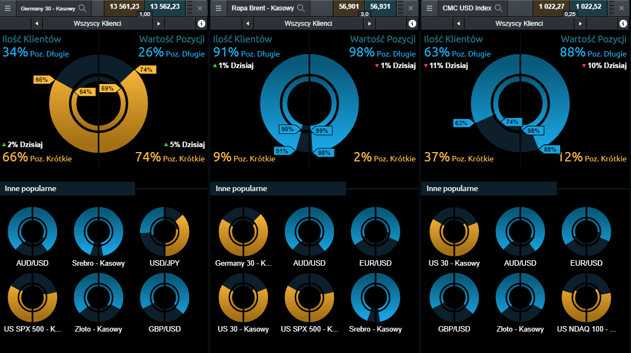Image resolution: width=631 pixels, height=353 pixels.
Task: Open info icon in the Germany 30 panel
Action: pyautogui.click(x=201, y=24)
